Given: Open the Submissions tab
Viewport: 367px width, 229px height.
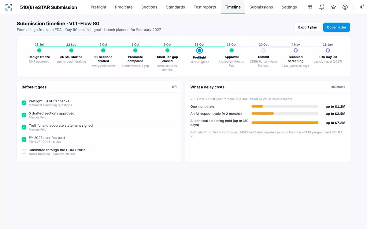Looking at the screenshot, I should click(x=261, y=7).
